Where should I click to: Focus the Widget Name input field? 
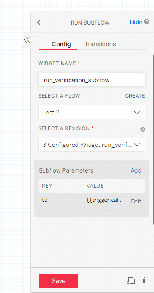92,80
